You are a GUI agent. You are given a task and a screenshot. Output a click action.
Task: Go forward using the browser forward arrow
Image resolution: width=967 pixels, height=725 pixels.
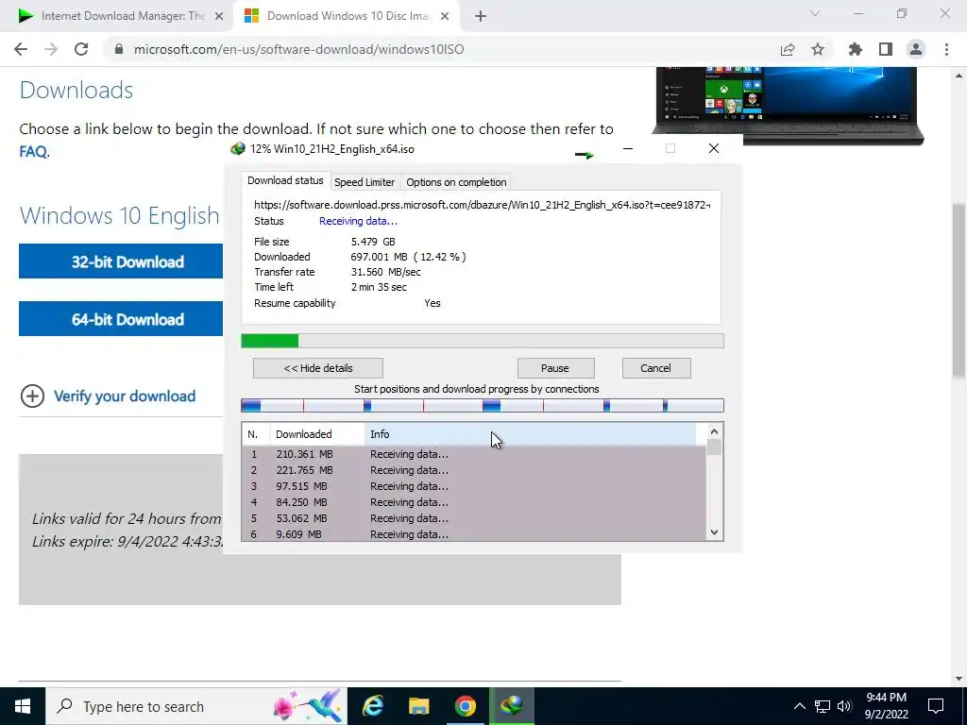tap(51, 49)
